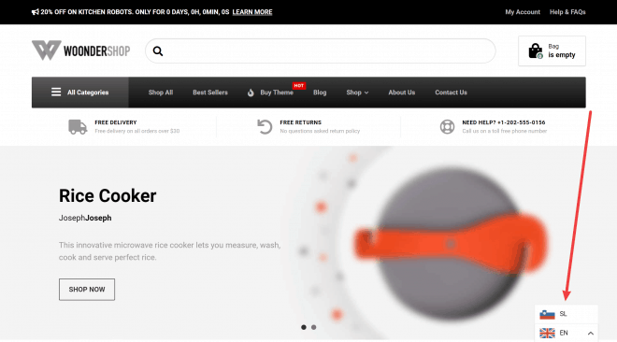This screenshot has height=342, width=617.
Task: Click the free returns arrow icon
Action: point(265,126)
